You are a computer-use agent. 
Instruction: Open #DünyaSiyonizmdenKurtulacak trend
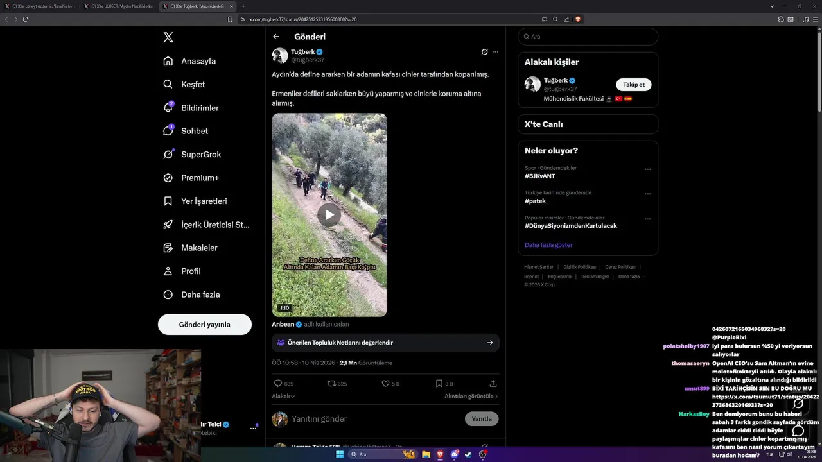tap(571, 226)
